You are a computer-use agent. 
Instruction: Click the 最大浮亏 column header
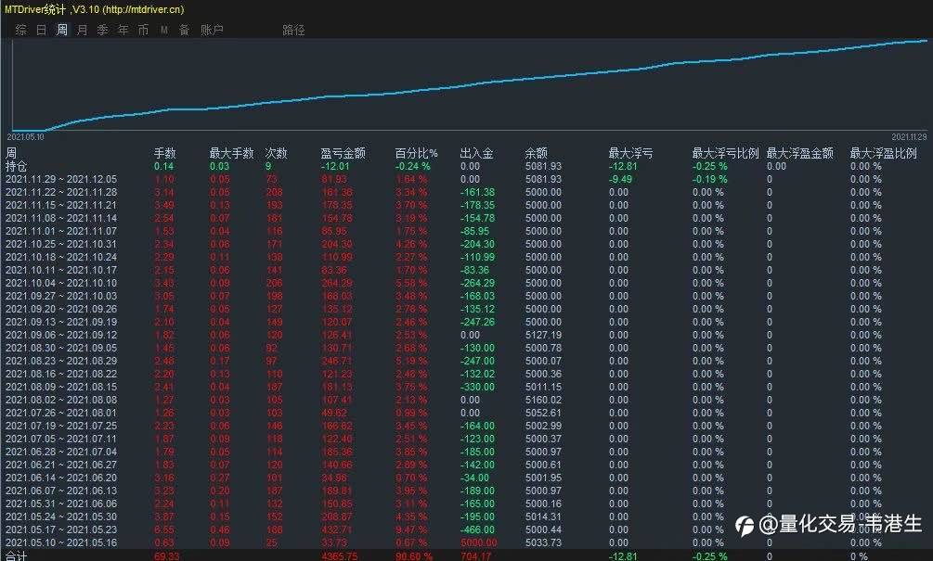tap(630, 153)
